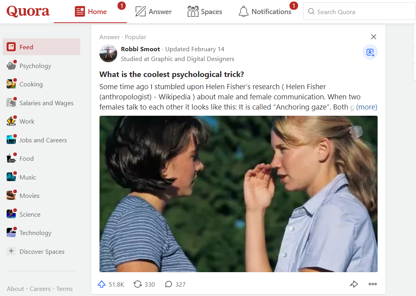Follow Robbi Smoot using the follow icon
416x296 pixels.
pos(370,52)
